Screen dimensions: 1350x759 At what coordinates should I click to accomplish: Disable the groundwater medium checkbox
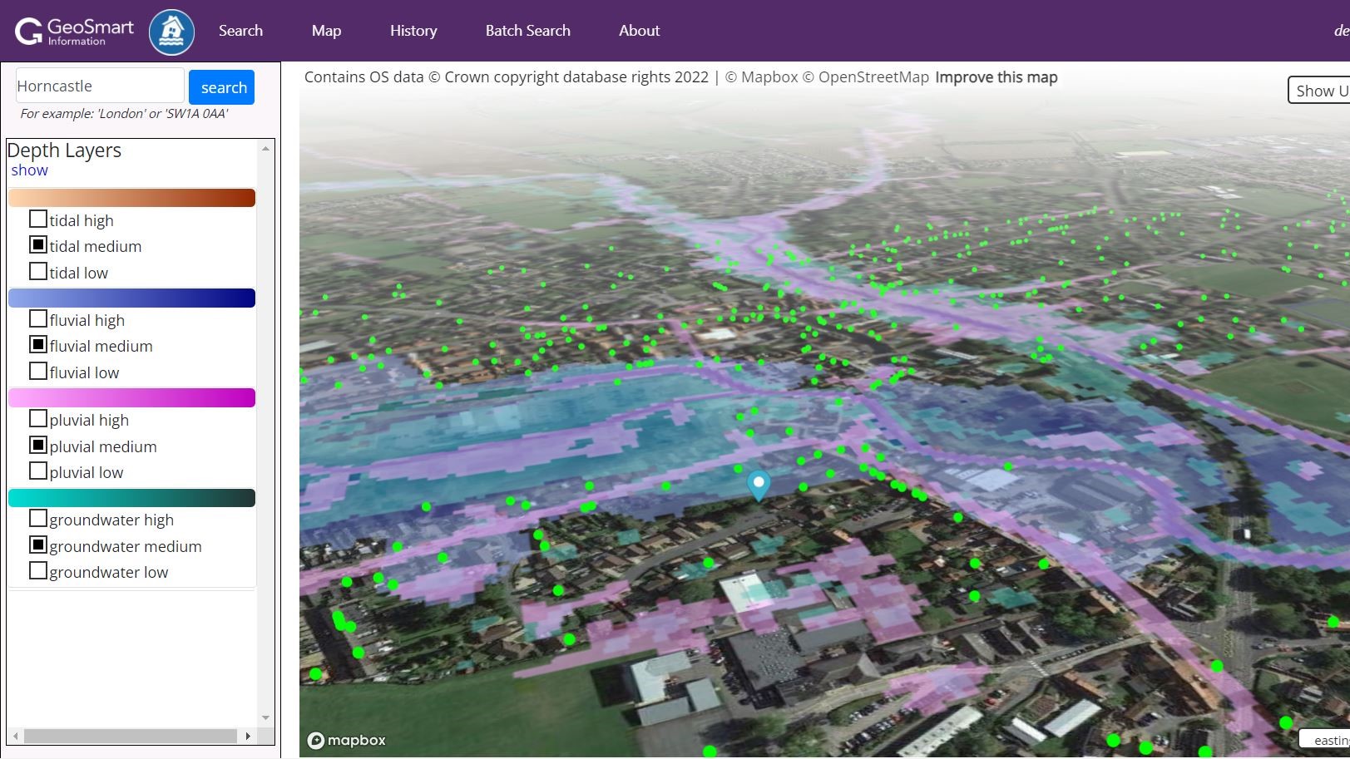[x=37, y=545]
